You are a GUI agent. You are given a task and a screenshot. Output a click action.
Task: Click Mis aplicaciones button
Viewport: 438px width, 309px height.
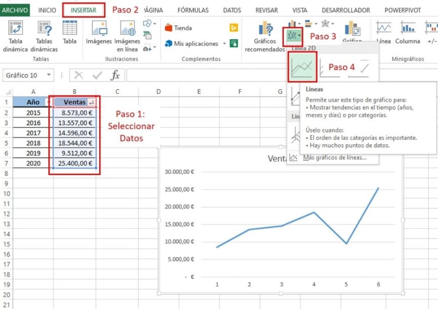[x=192, y=44]
